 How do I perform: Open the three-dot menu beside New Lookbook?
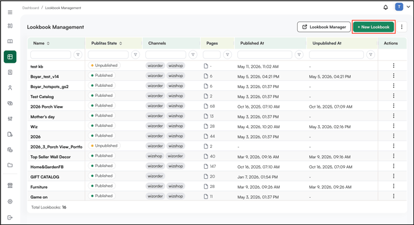tap(402, 27)
